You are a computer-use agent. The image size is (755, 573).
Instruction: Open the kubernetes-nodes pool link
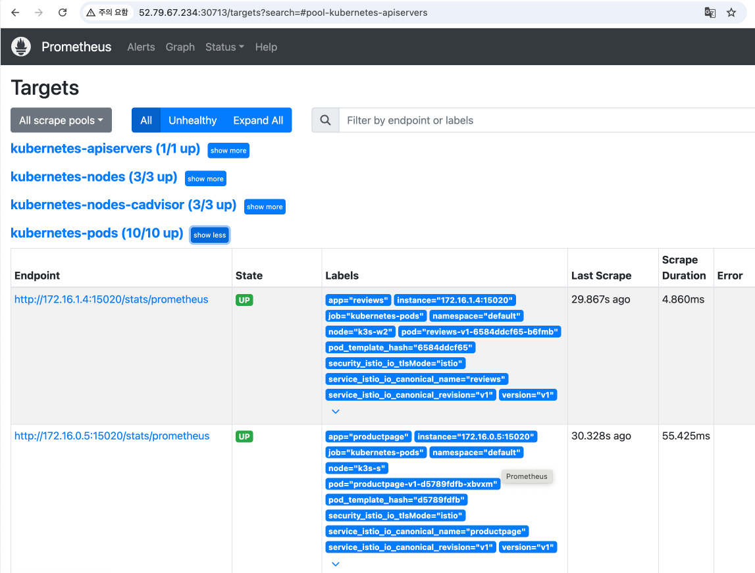click(x=94, y=177)
